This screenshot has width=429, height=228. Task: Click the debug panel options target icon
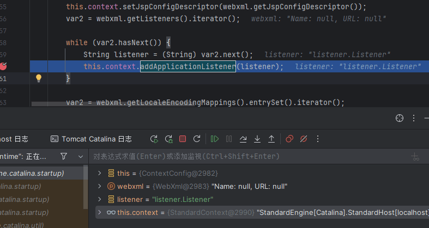399,118
